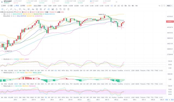The image size is (174, 102).
Task: Choose OBV in the MACD panel indicator list
Action: pyautogui.click(x=39, y=84)
